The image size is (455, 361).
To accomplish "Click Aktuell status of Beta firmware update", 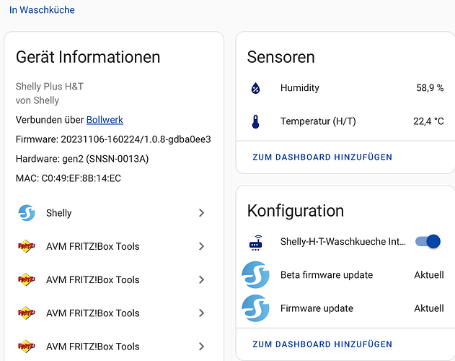I will [429, 275].
